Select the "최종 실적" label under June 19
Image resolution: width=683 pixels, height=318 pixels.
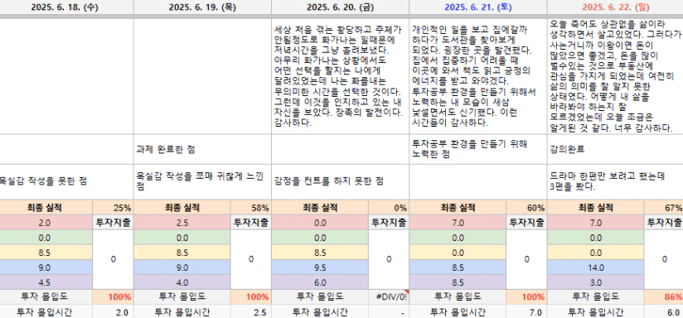point(182,208)
